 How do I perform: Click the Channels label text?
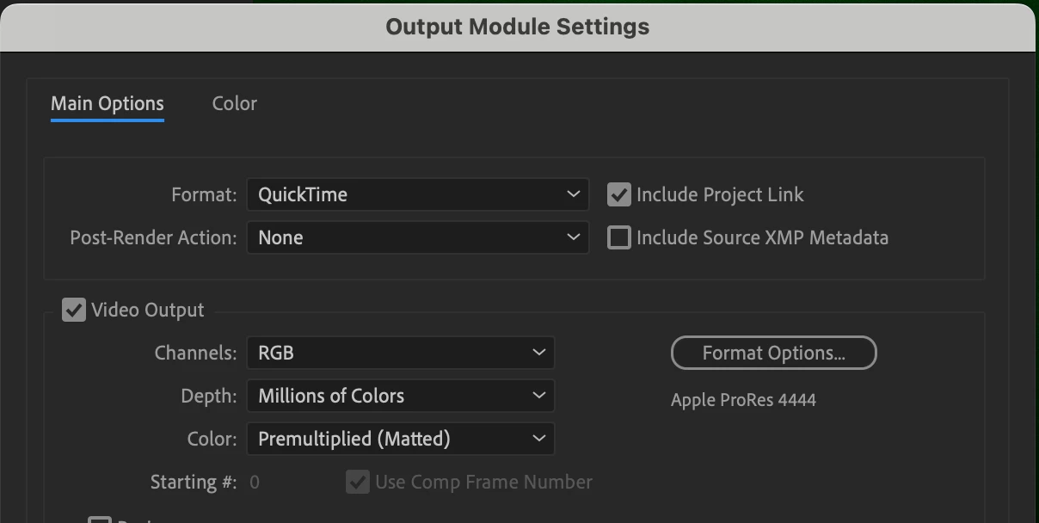(x=195, y=353)
